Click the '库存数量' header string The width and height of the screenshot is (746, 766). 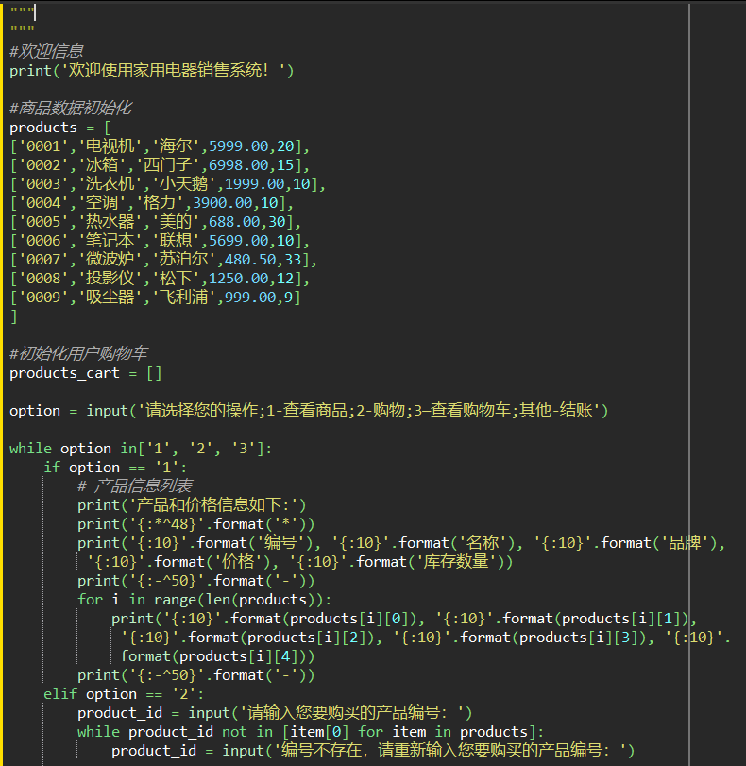click(455, 562)
